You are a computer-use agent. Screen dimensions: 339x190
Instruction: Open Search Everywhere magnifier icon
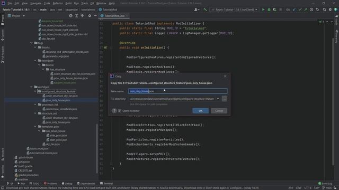324,9
